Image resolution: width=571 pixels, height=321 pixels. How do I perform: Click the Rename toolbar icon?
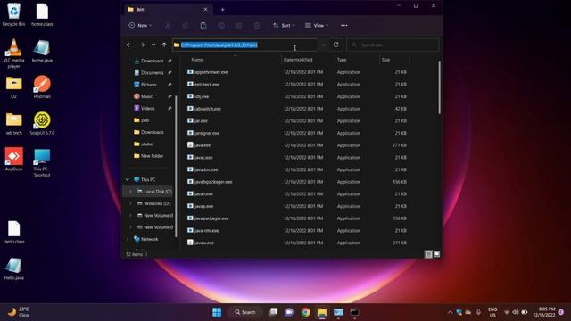[221, 26]
